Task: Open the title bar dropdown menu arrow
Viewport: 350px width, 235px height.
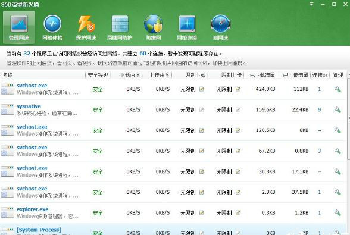Action: (x=311, y=4)
